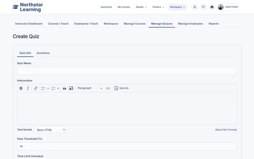The image size is (254, 159).
Task: Toggle bold formatting in Instructions editor
Action: pos(21,88)
